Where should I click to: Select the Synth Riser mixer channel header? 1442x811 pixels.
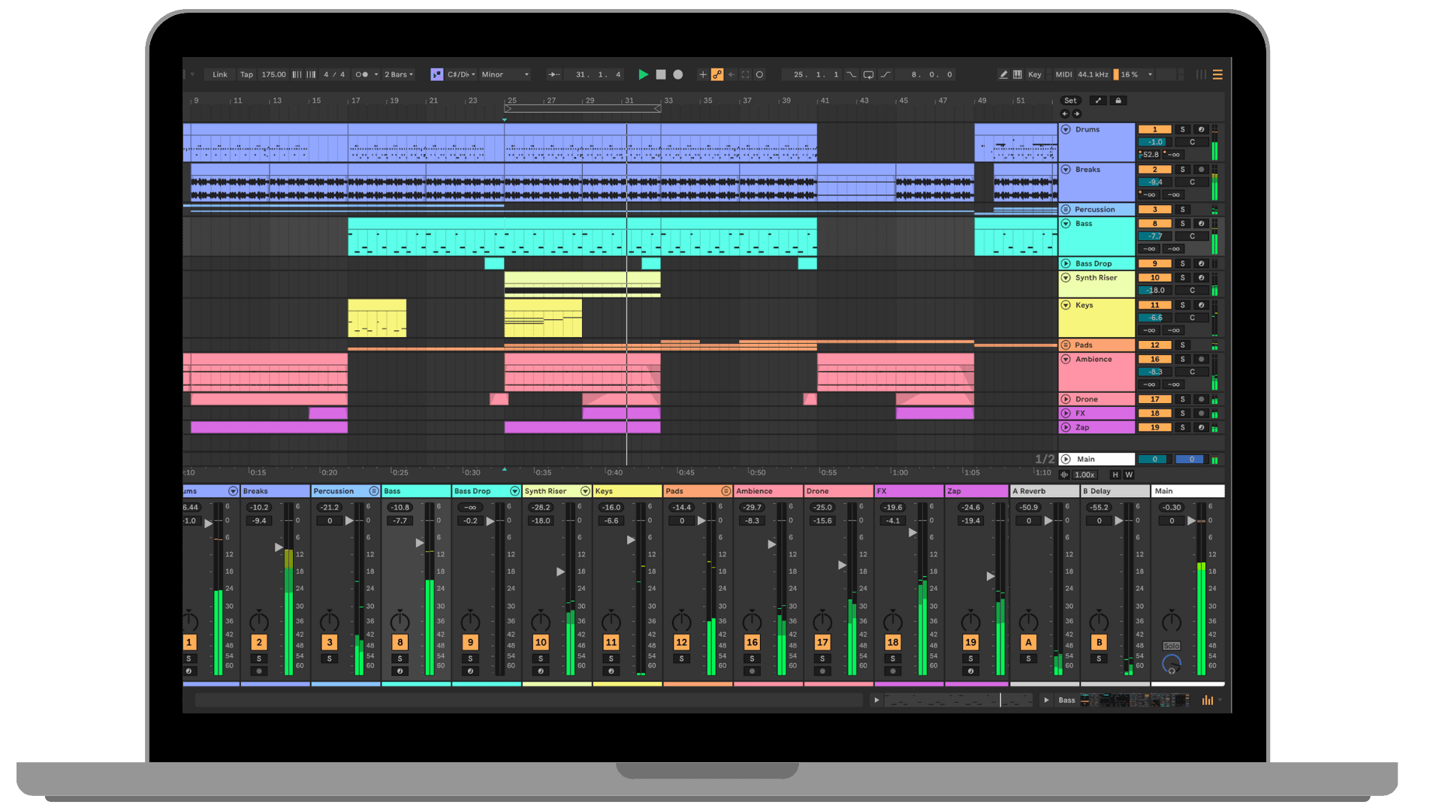pyautogui.click(x=548, y=491)
